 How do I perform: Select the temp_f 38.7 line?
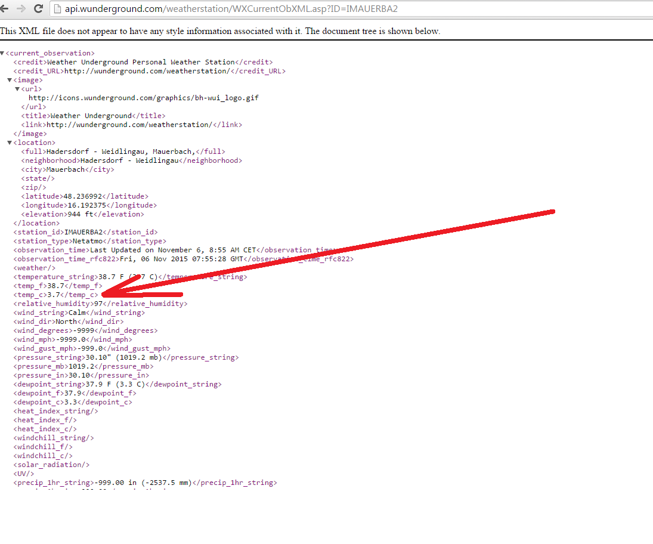(57, 286)
